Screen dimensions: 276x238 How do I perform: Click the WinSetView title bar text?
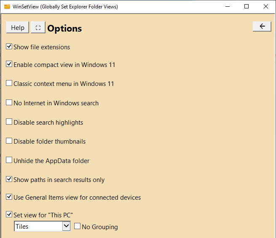[x=65, y=7]
